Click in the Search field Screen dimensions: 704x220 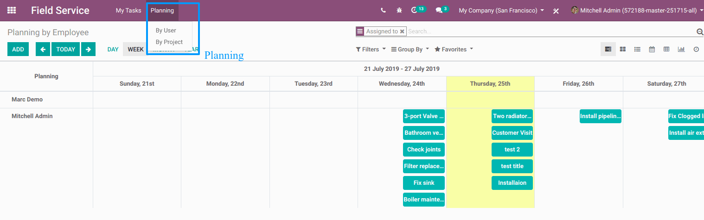point(551,31)
